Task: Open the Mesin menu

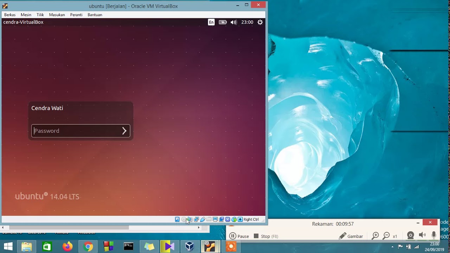Action: pyautogui.click(x=26, y=15)
